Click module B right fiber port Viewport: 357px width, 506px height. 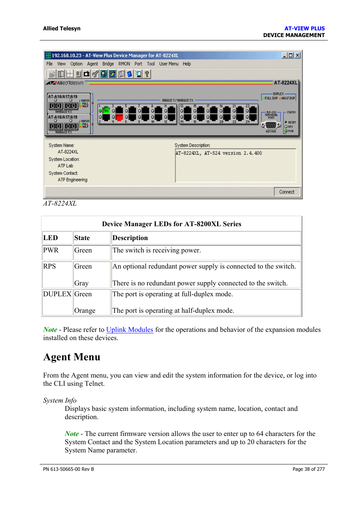point(71,127)
